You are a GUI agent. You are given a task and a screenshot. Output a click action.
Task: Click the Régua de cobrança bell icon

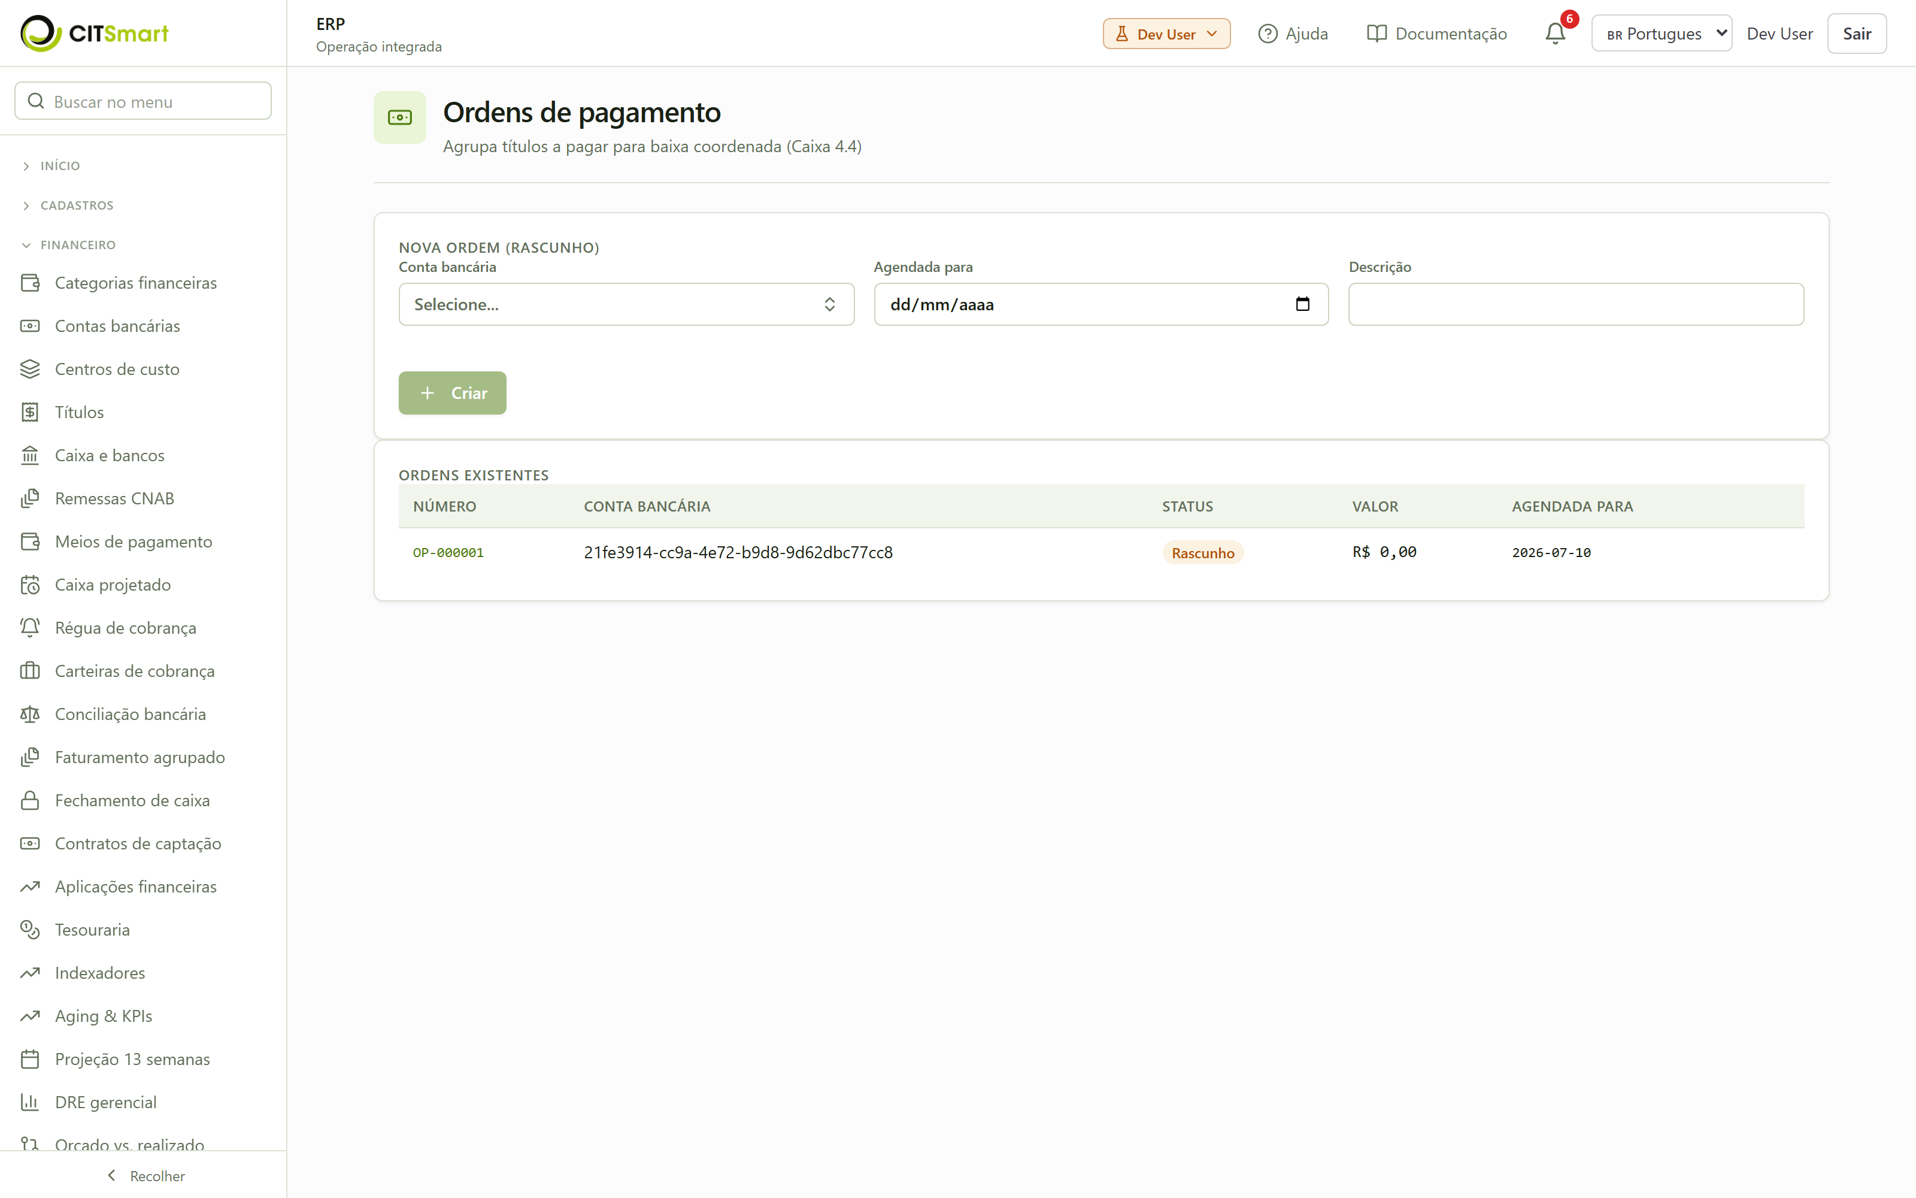click(30, 628)
